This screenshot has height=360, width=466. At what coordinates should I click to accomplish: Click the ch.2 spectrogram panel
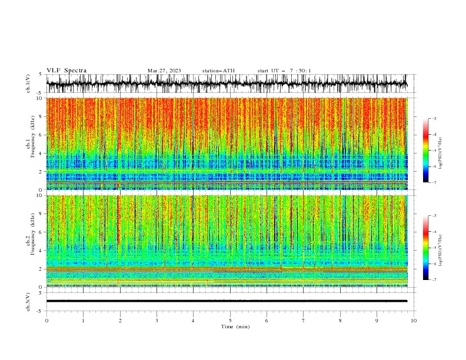(227, 241)
